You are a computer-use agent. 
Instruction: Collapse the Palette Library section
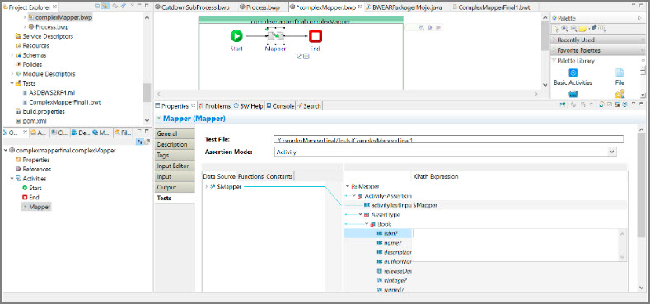click(554, 61)
